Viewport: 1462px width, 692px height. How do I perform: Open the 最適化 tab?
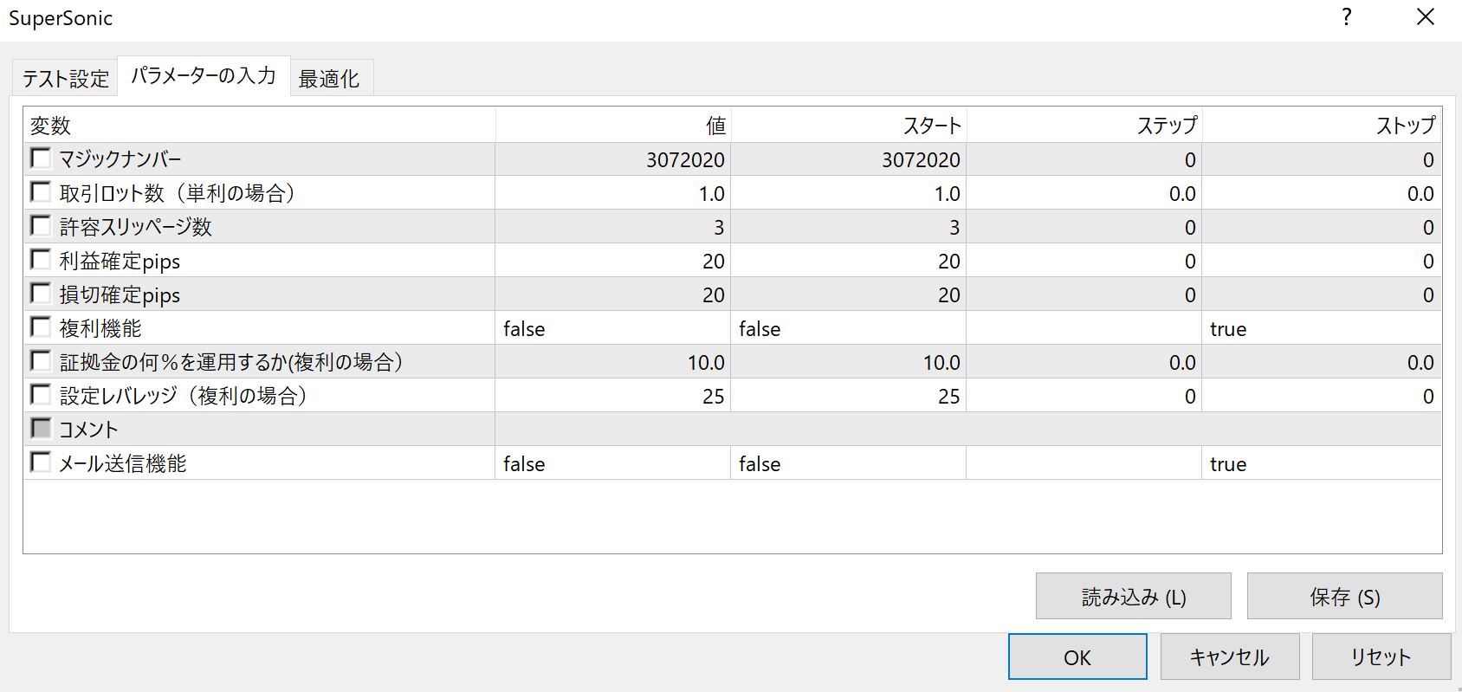point(329,79)
